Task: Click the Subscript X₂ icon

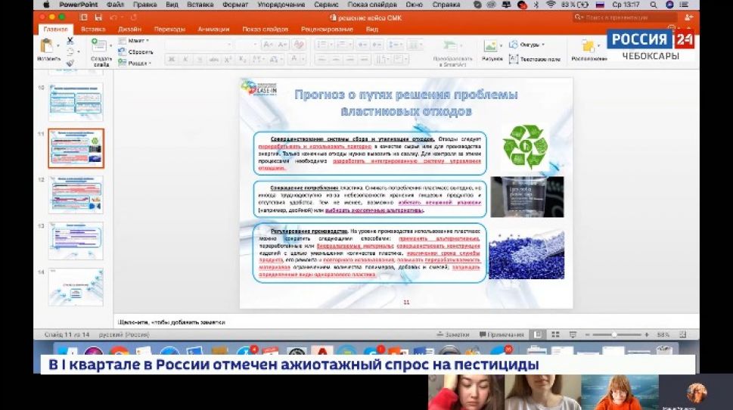Action: click(242, 59)
